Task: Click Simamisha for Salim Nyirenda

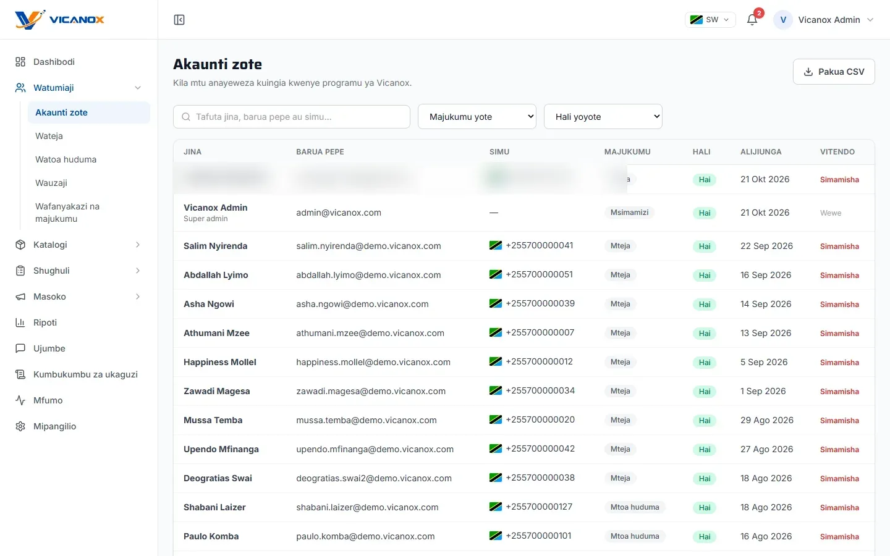Action: [839, 246]
